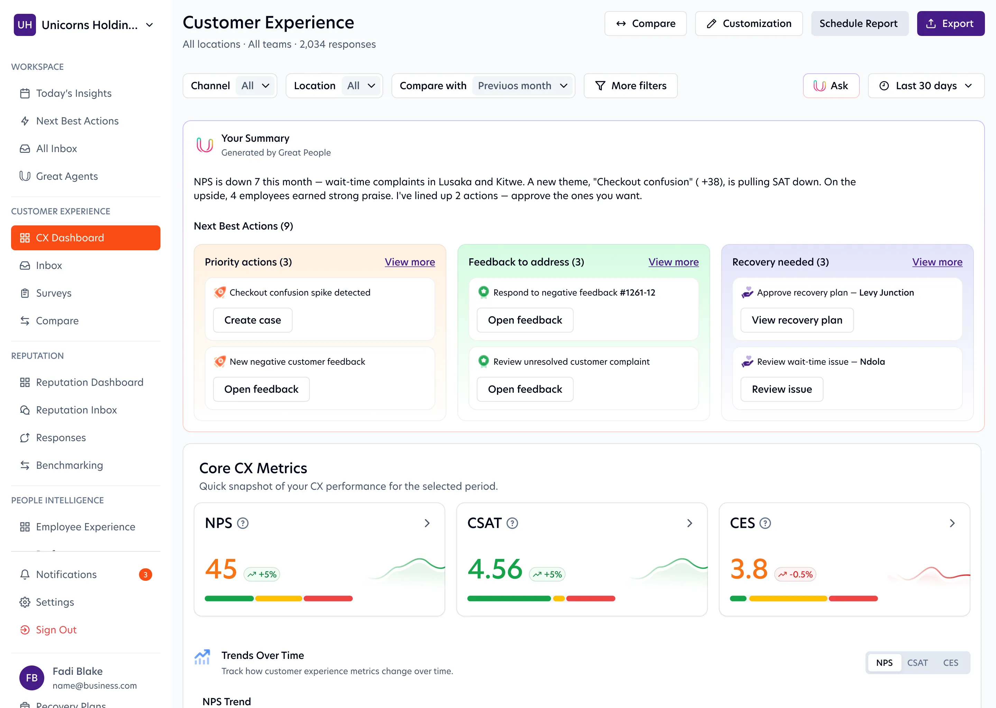Image resolution: width=996 pixels, height=708 pixels.
Task: Switch trends to the CSAT tab
Action: [x=917, y=663]
